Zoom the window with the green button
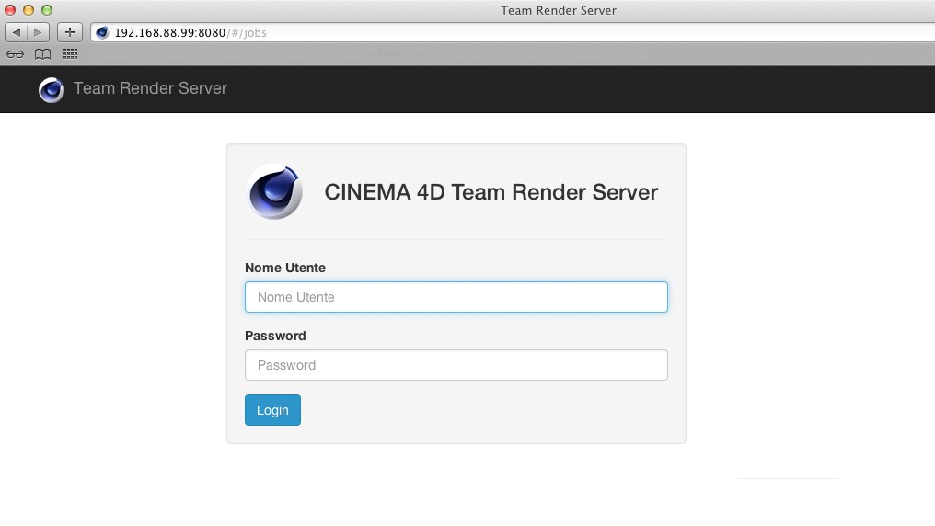This screenshot has height=526, width=935. point(47,10)
